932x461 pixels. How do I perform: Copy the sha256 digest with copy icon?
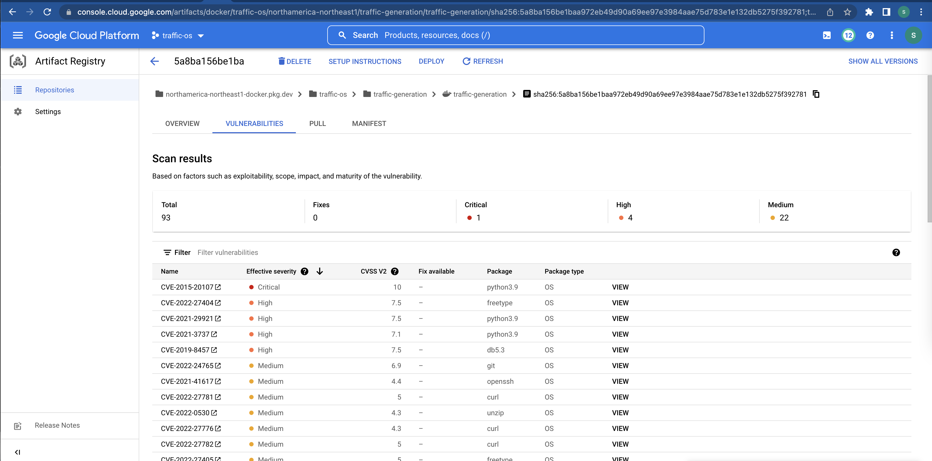pyautogui.click(x=816, y=94)
